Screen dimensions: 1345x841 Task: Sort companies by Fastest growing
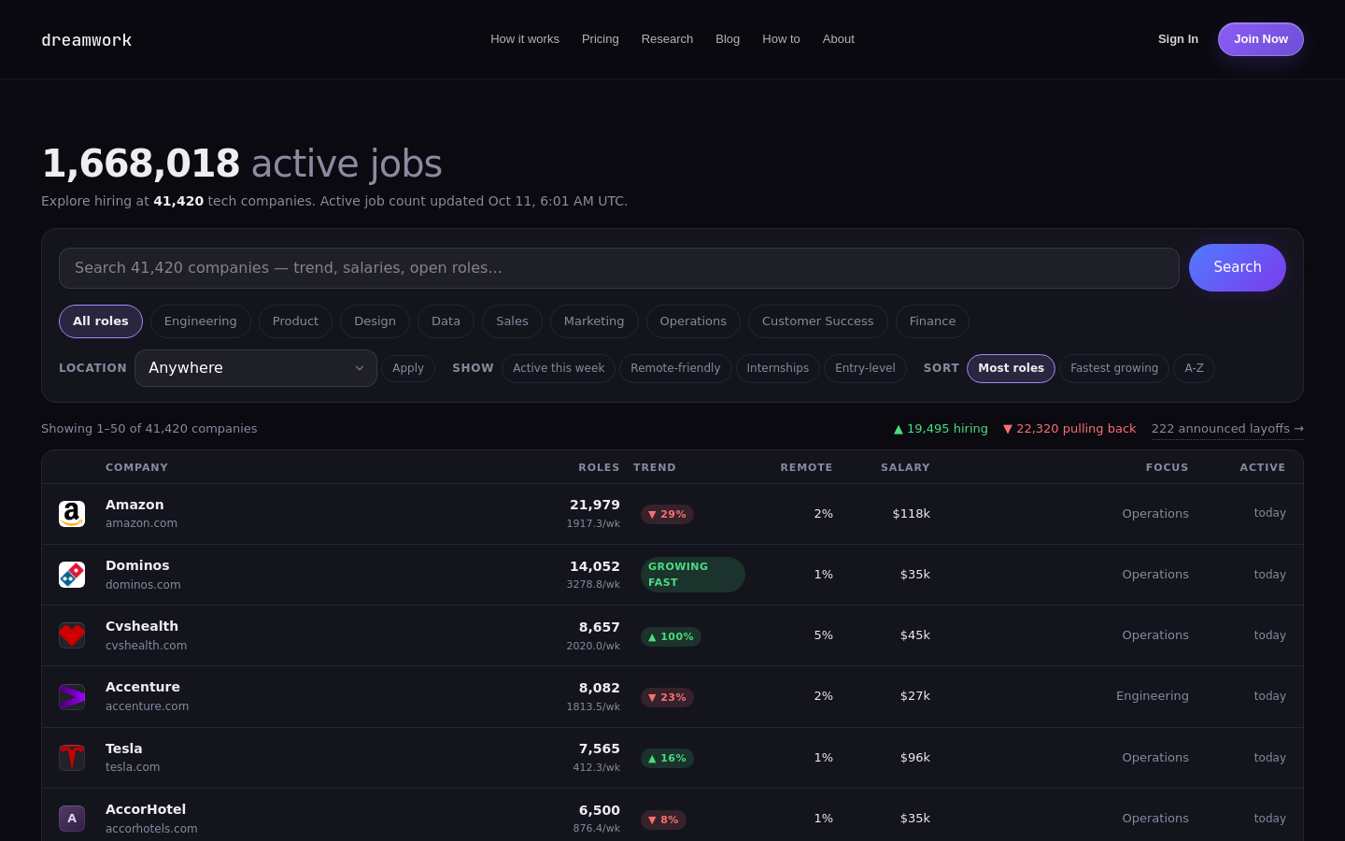point(1114,368)
